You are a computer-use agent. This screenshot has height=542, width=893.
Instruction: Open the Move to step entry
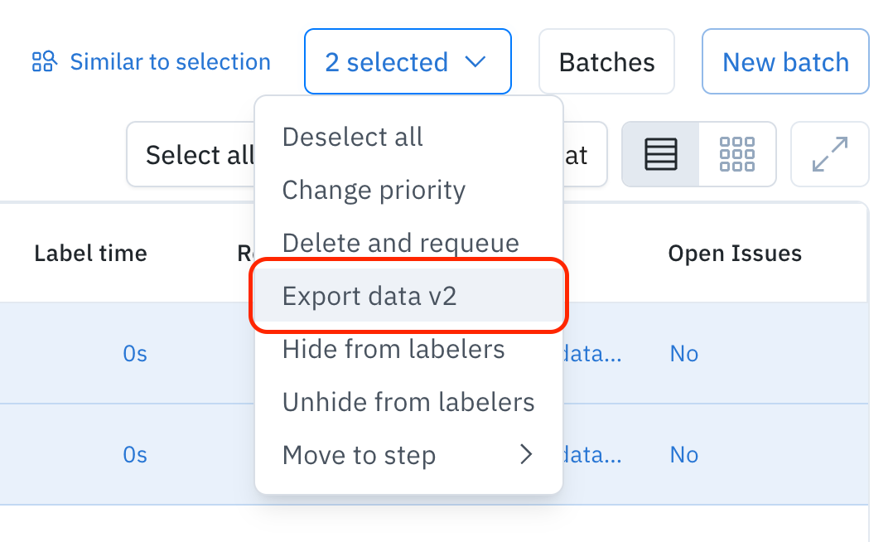click(x=359, y=455)
